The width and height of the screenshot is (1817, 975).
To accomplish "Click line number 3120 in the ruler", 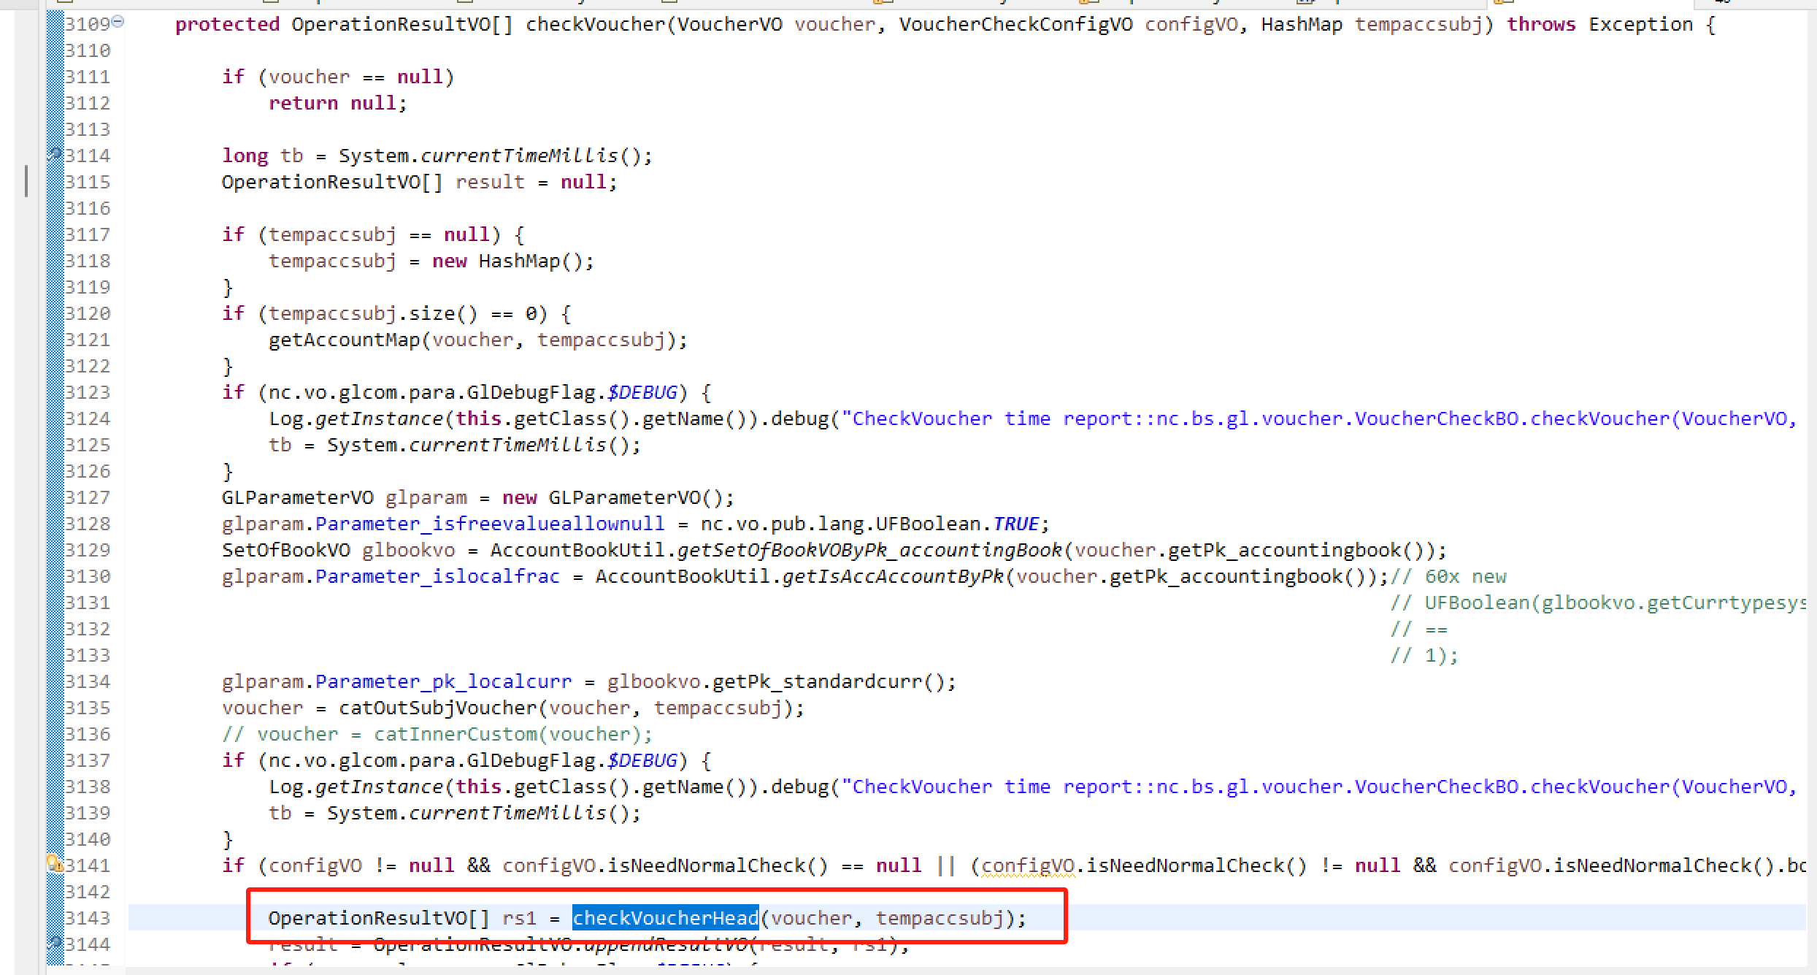I will click(x=88, y=313).
